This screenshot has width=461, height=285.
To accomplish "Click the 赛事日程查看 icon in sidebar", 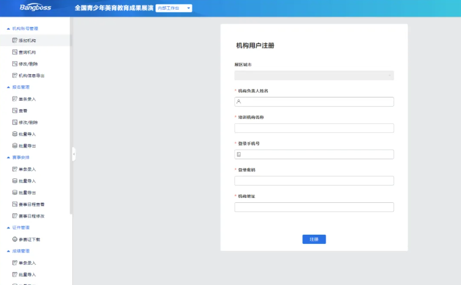I will tap(15, 204).
